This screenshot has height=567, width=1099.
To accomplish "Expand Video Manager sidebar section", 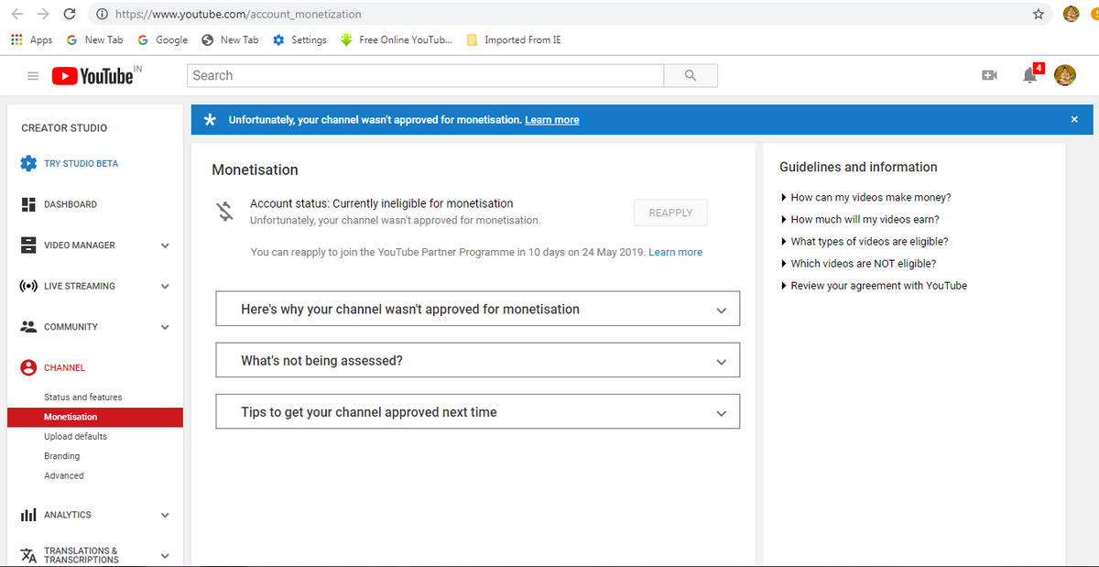I will coord(165,245).
